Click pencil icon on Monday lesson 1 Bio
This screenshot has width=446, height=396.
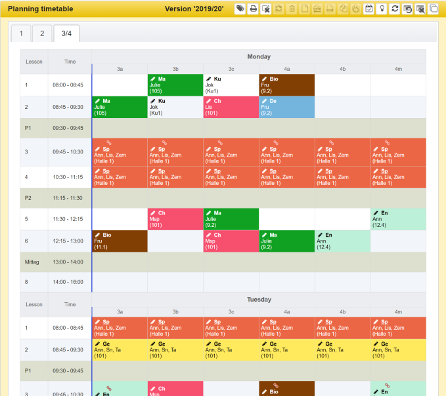pyautogui.click(x=264, y=79)
